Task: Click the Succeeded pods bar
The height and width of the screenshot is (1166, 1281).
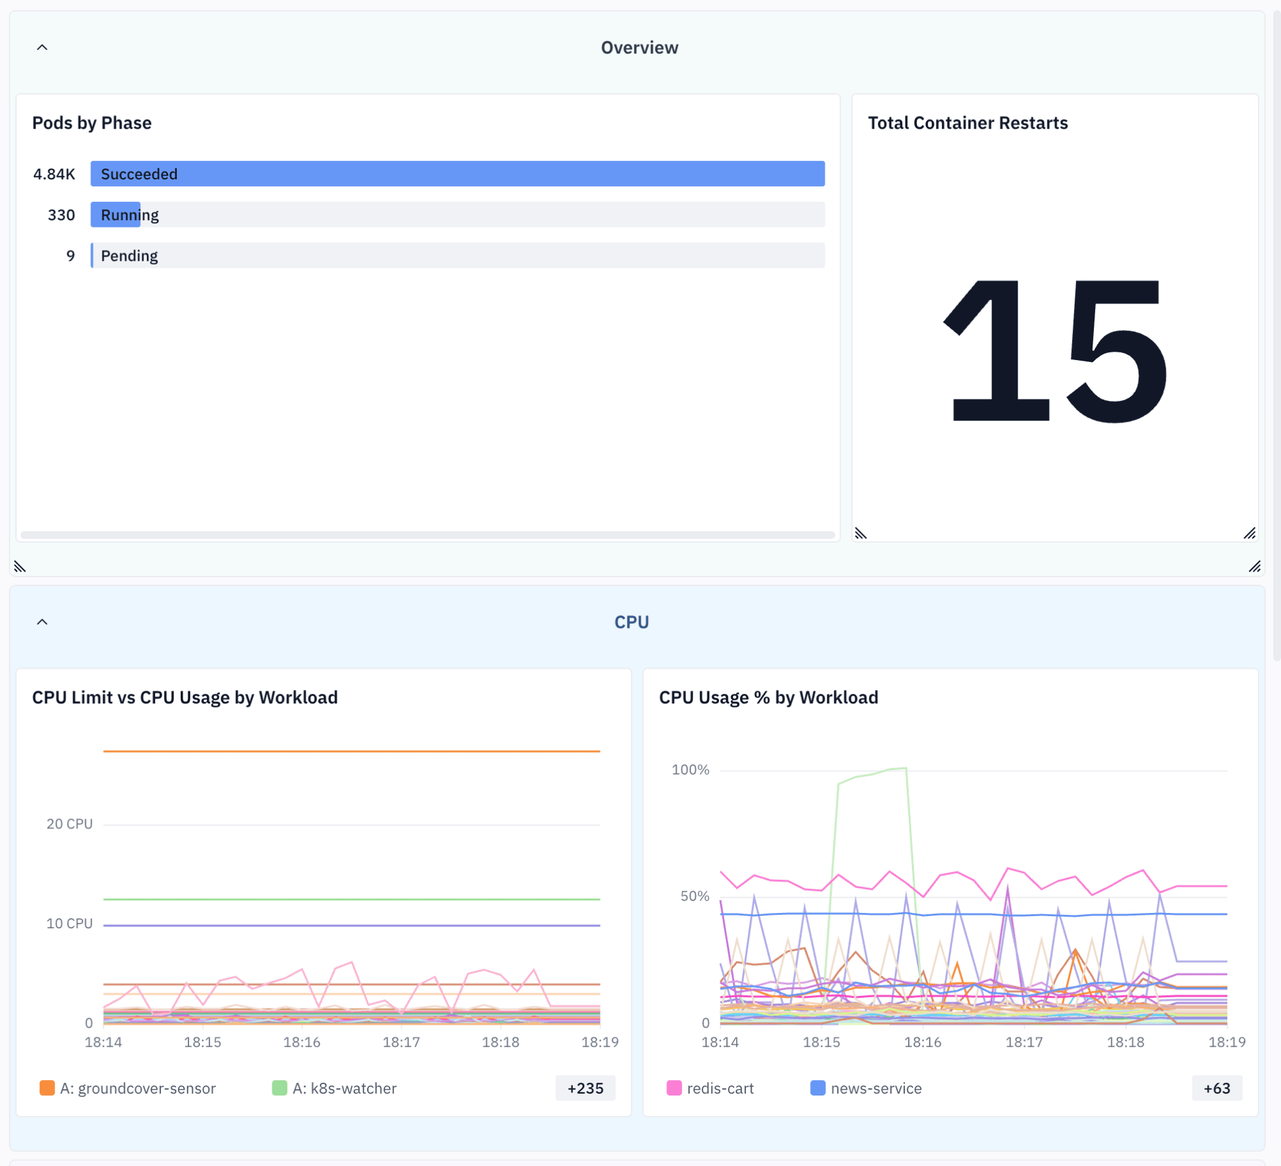Action: click(x=458, y=174)
